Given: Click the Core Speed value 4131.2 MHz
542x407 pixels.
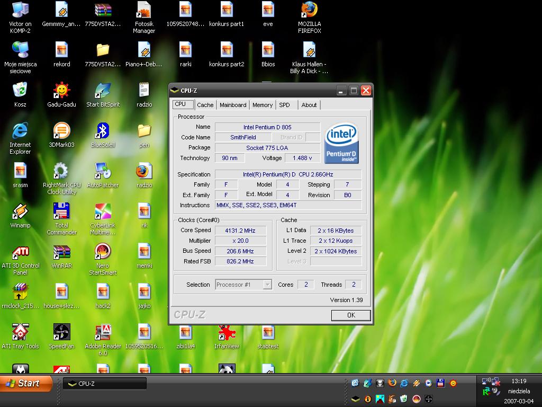Looking at the screenshot, I should click(240, 231).
